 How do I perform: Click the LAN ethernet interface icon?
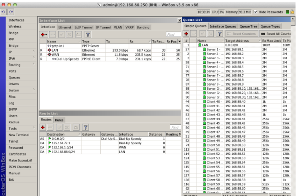pyautogui.click(x=49, y=50)
